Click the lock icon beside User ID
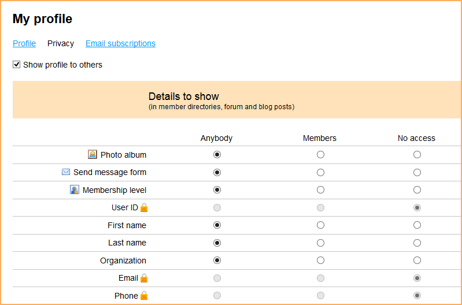 click(x=144, y=207)
